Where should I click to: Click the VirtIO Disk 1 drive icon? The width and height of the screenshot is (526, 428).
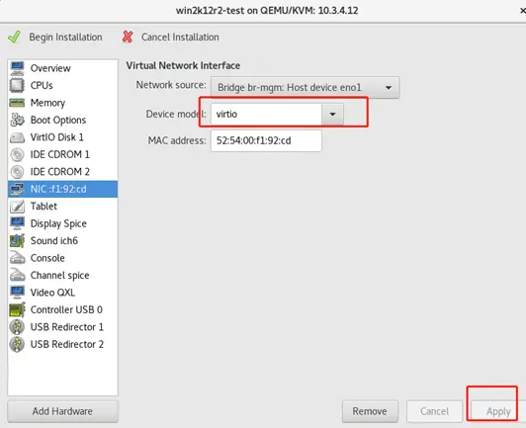pos(17,137)
